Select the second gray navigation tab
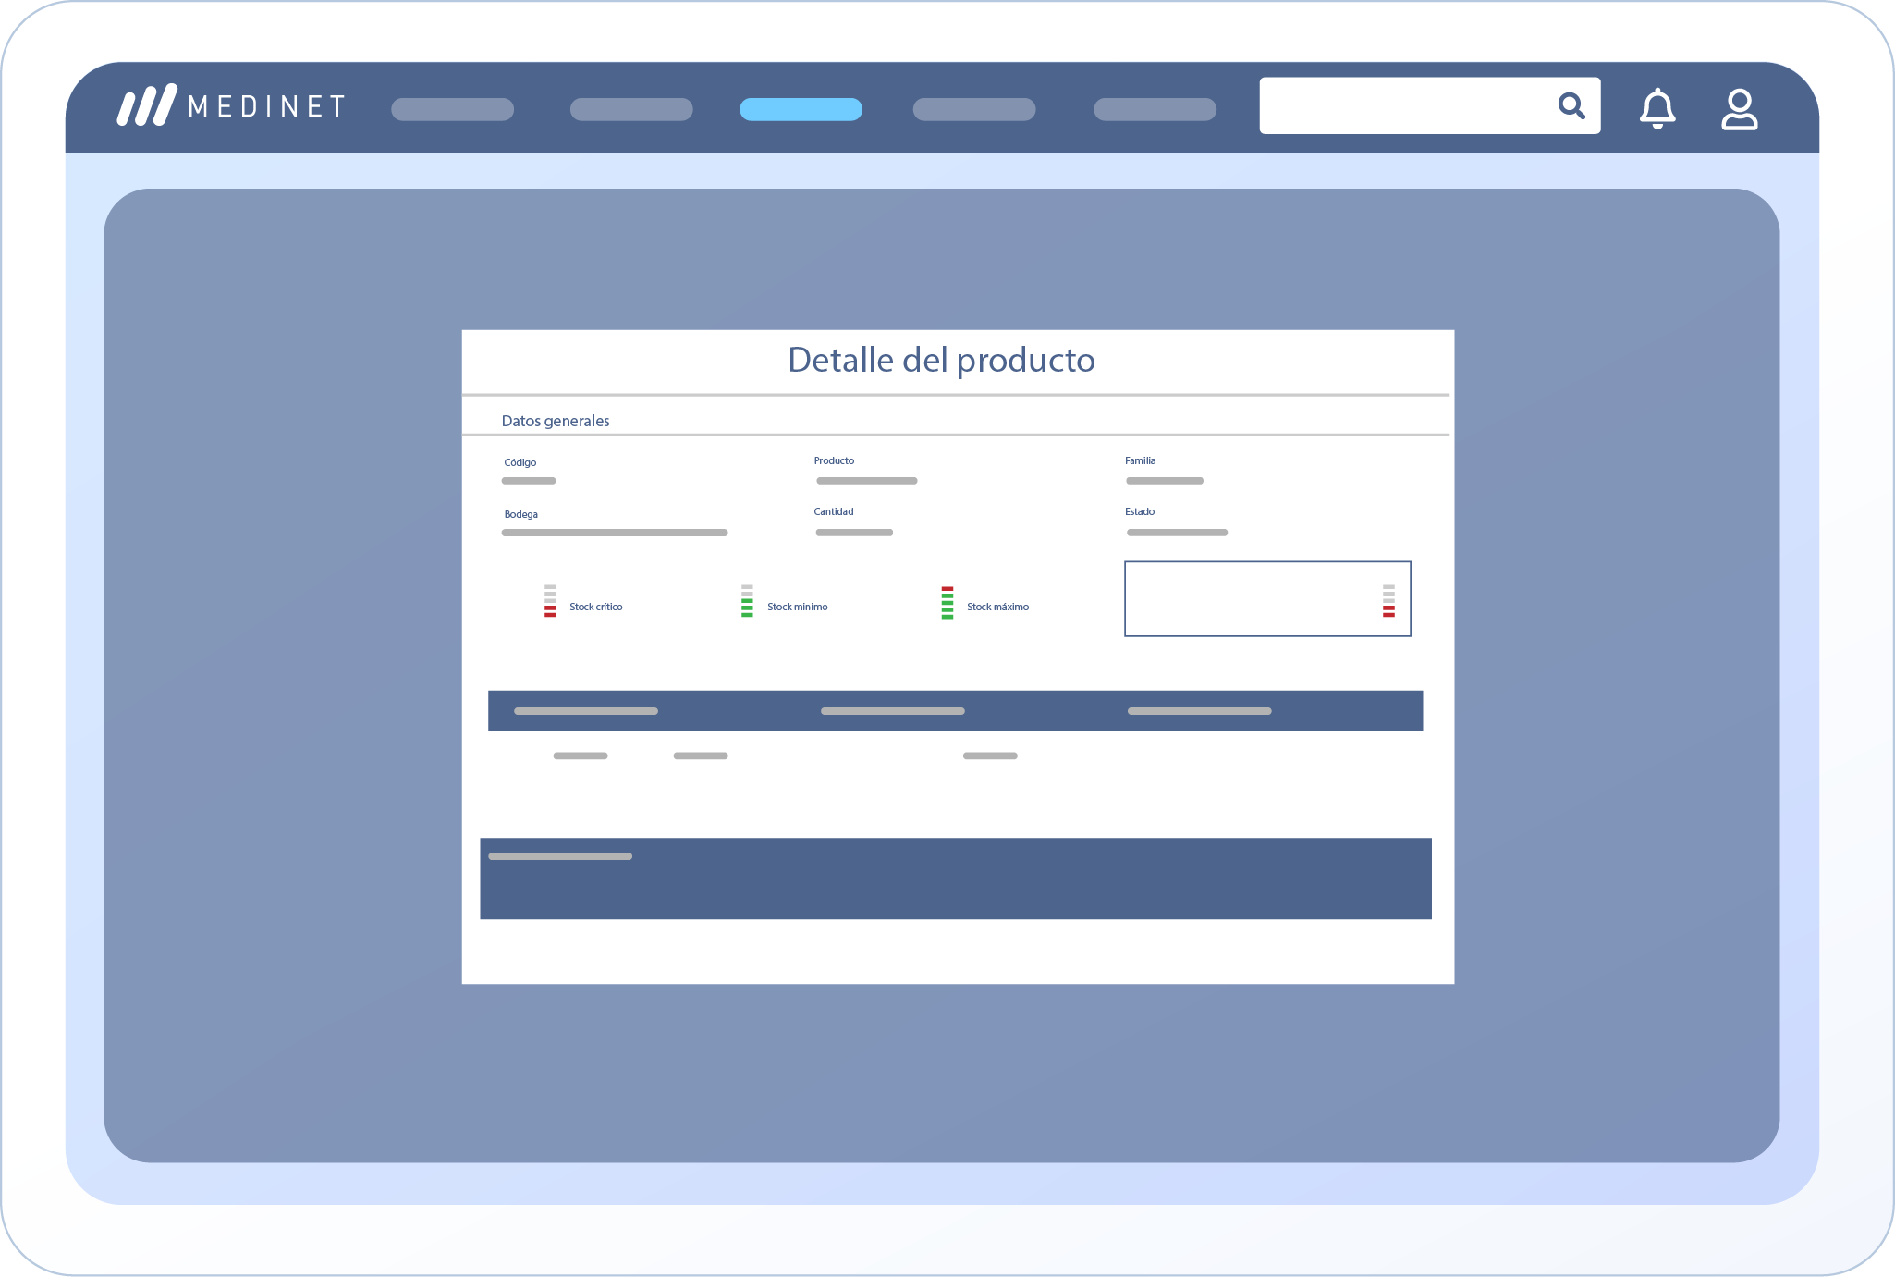This screenshot has height=1277, width=1895. 631,109
